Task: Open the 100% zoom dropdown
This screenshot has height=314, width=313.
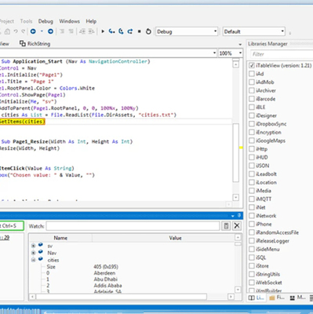Action: (231, 53)
